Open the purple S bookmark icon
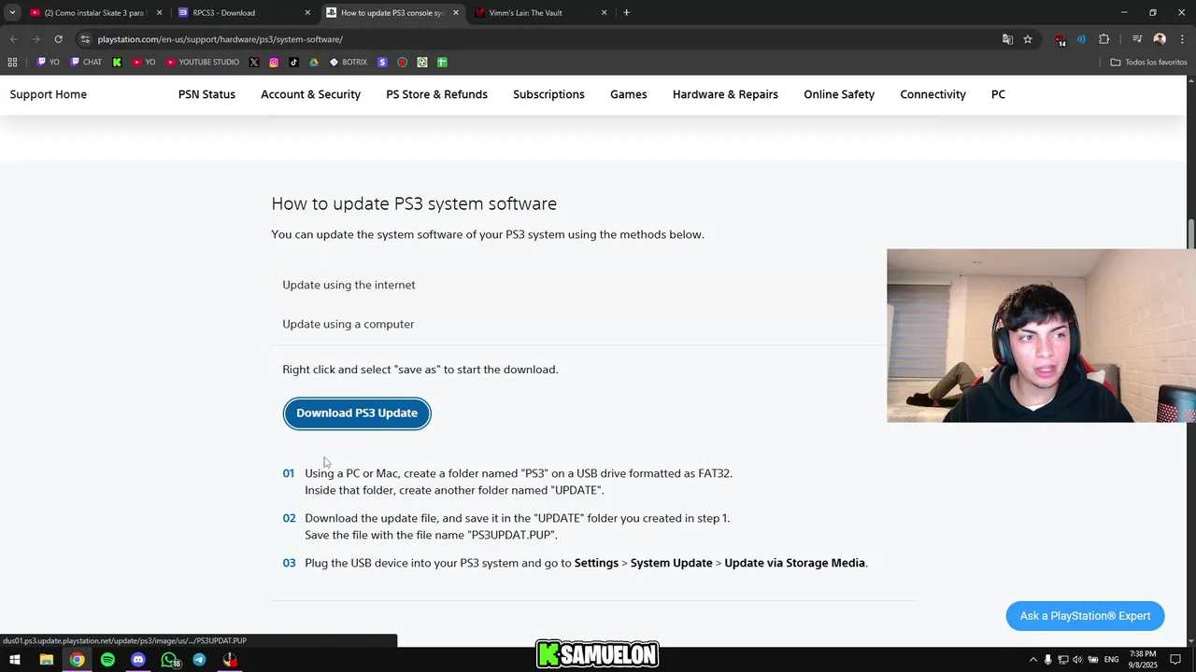 [x=382, y=63]
